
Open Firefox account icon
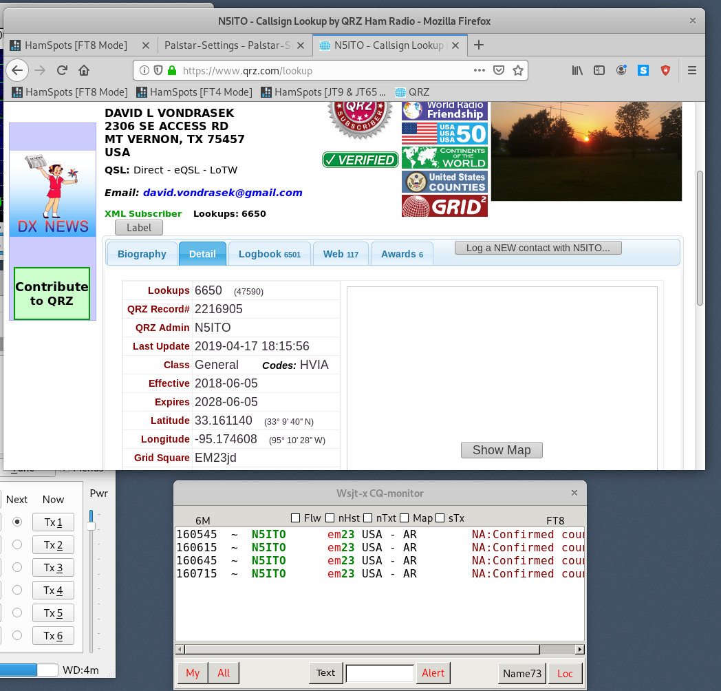[x=621, y=70]
